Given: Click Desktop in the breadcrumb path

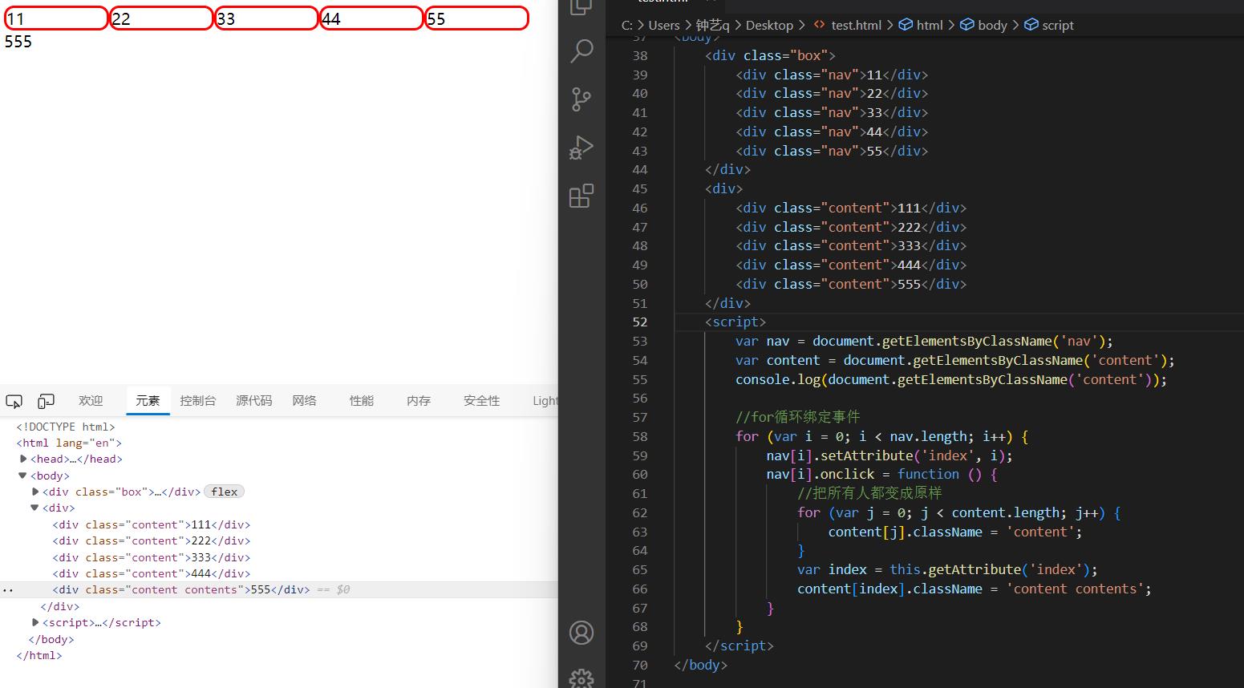Looking at the screenshot, I should coord(769,25).
